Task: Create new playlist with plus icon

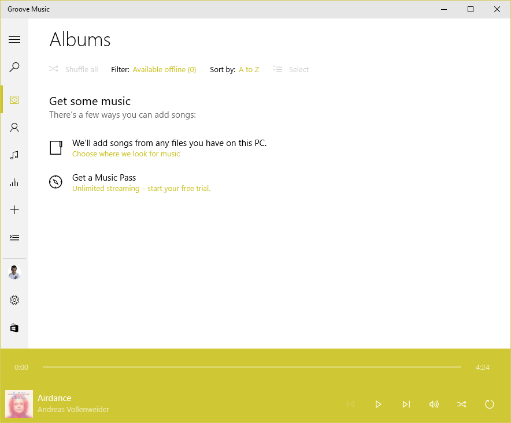Action: tap(14, 210)
